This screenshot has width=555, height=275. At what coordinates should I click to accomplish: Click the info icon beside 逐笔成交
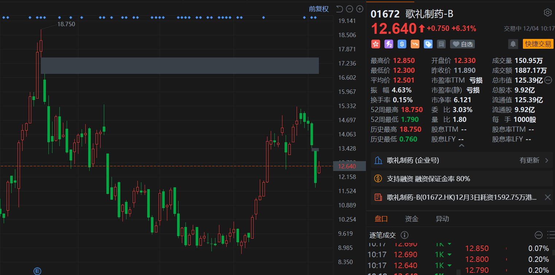(404, 235)
